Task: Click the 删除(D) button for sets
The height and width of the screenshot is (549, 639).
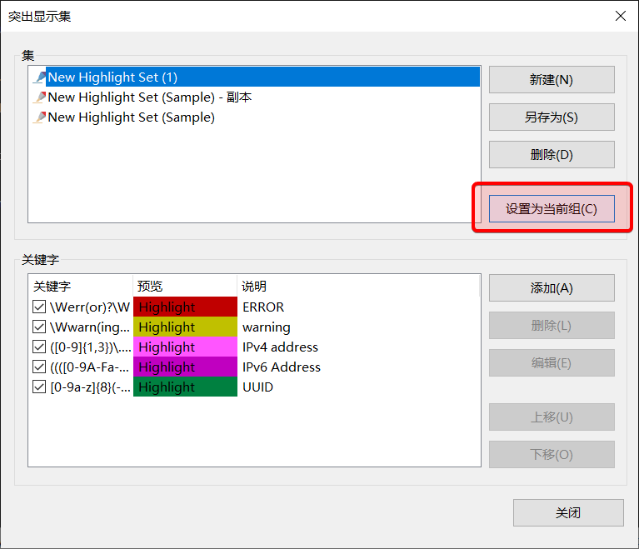Action: pyautogui.click(x=552, y=155)
